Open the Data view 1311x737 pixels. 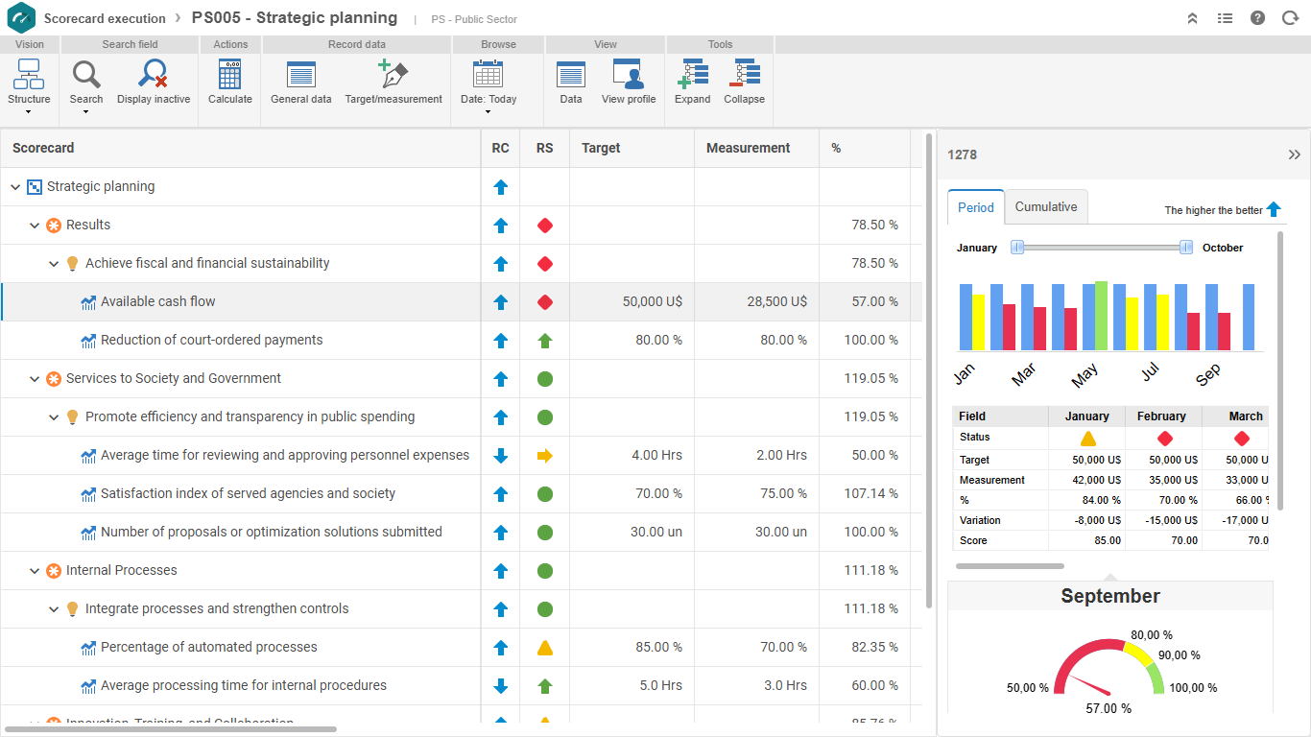click(571, 83)
